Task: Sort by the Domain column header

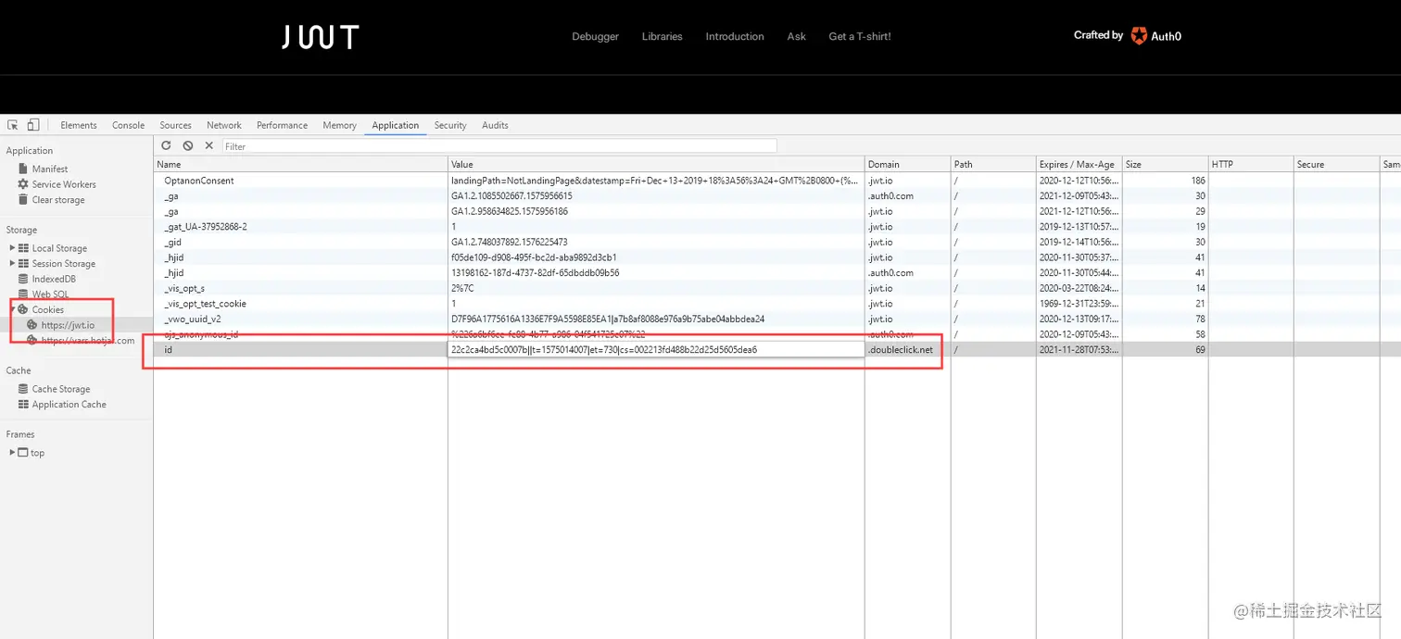Action: click(908, 164)
